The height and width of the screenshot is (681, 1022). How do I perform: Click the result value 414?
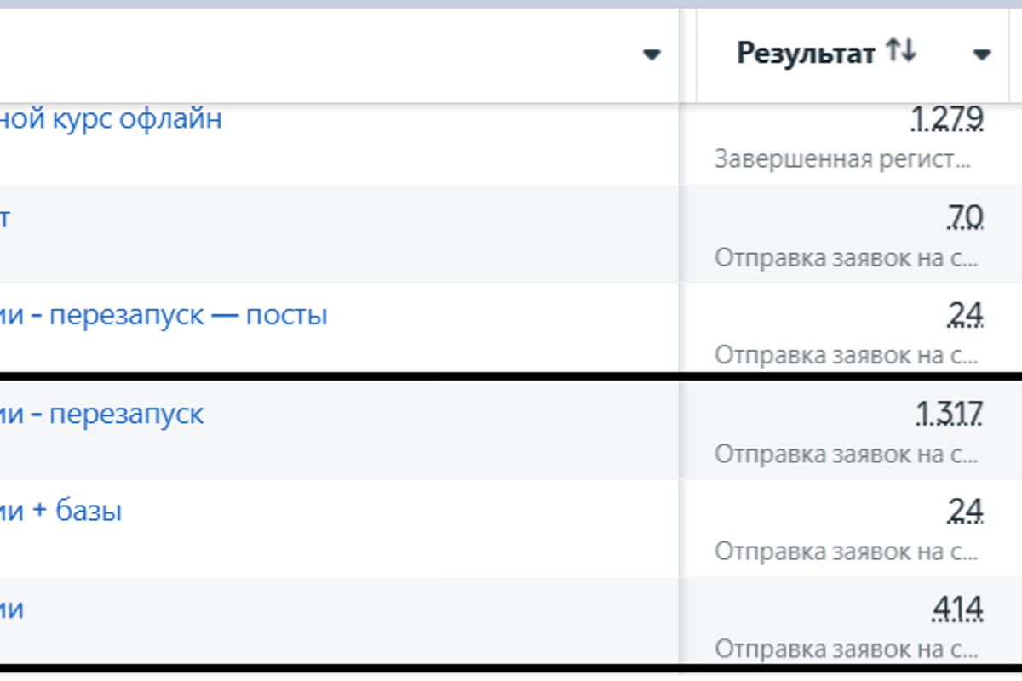tap(958, 608)
